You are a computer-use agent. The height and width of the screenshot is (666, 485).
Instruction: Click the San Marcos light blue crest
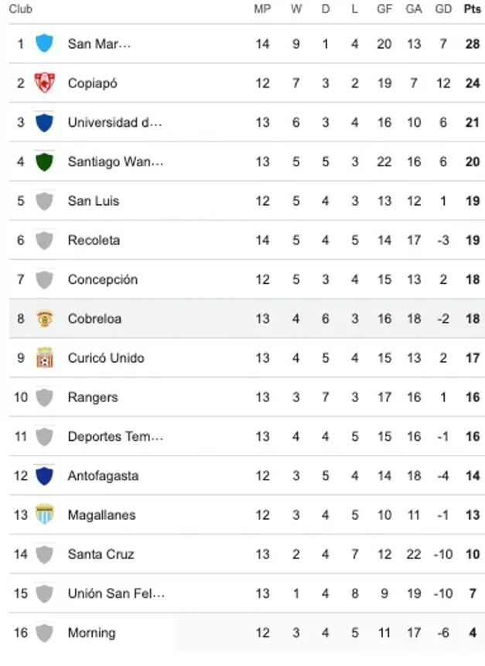(45, 43)
